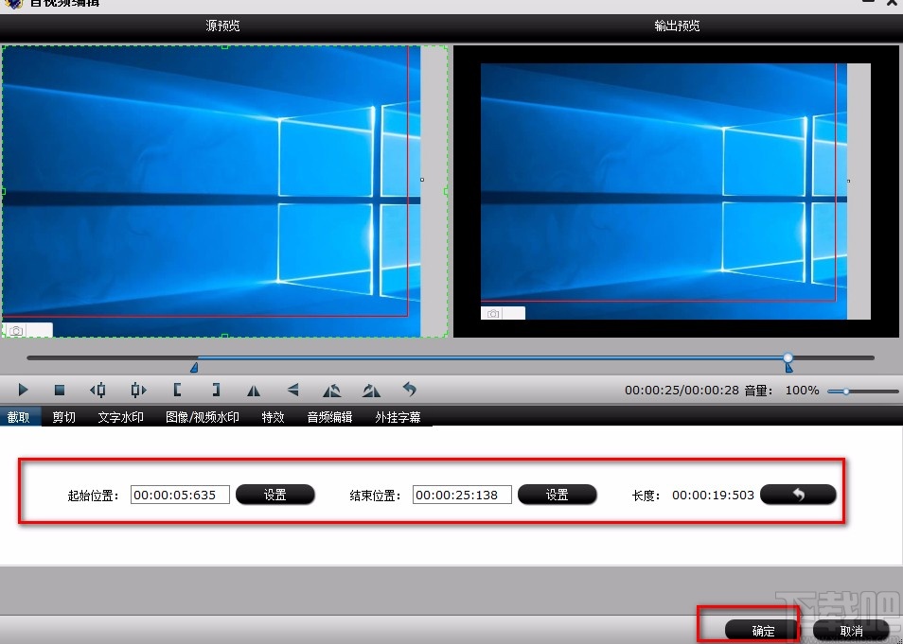903x644 pixels.
Task: Stop video playback
Action: pyautogui.click(x=60, y=390)
